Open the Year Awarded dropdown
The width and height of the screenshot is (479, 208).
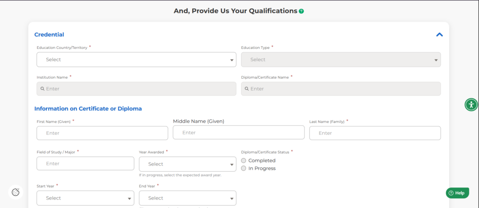point(188,164)
